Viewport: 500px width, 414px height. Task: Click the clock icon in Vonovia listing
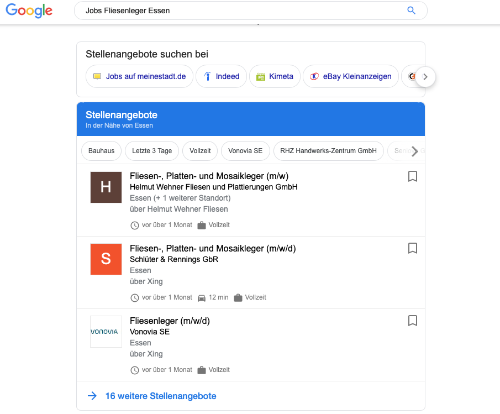coord(135,370)
